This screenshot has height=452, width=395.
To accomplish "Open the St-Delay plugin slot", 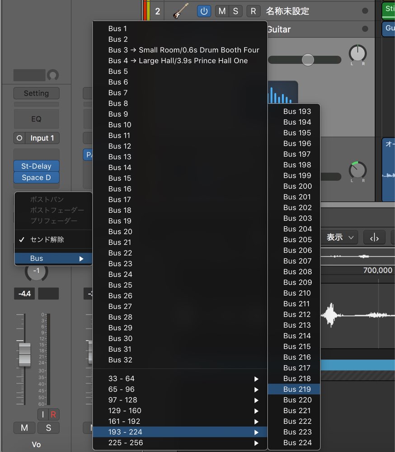I will (x=36, y=166).
